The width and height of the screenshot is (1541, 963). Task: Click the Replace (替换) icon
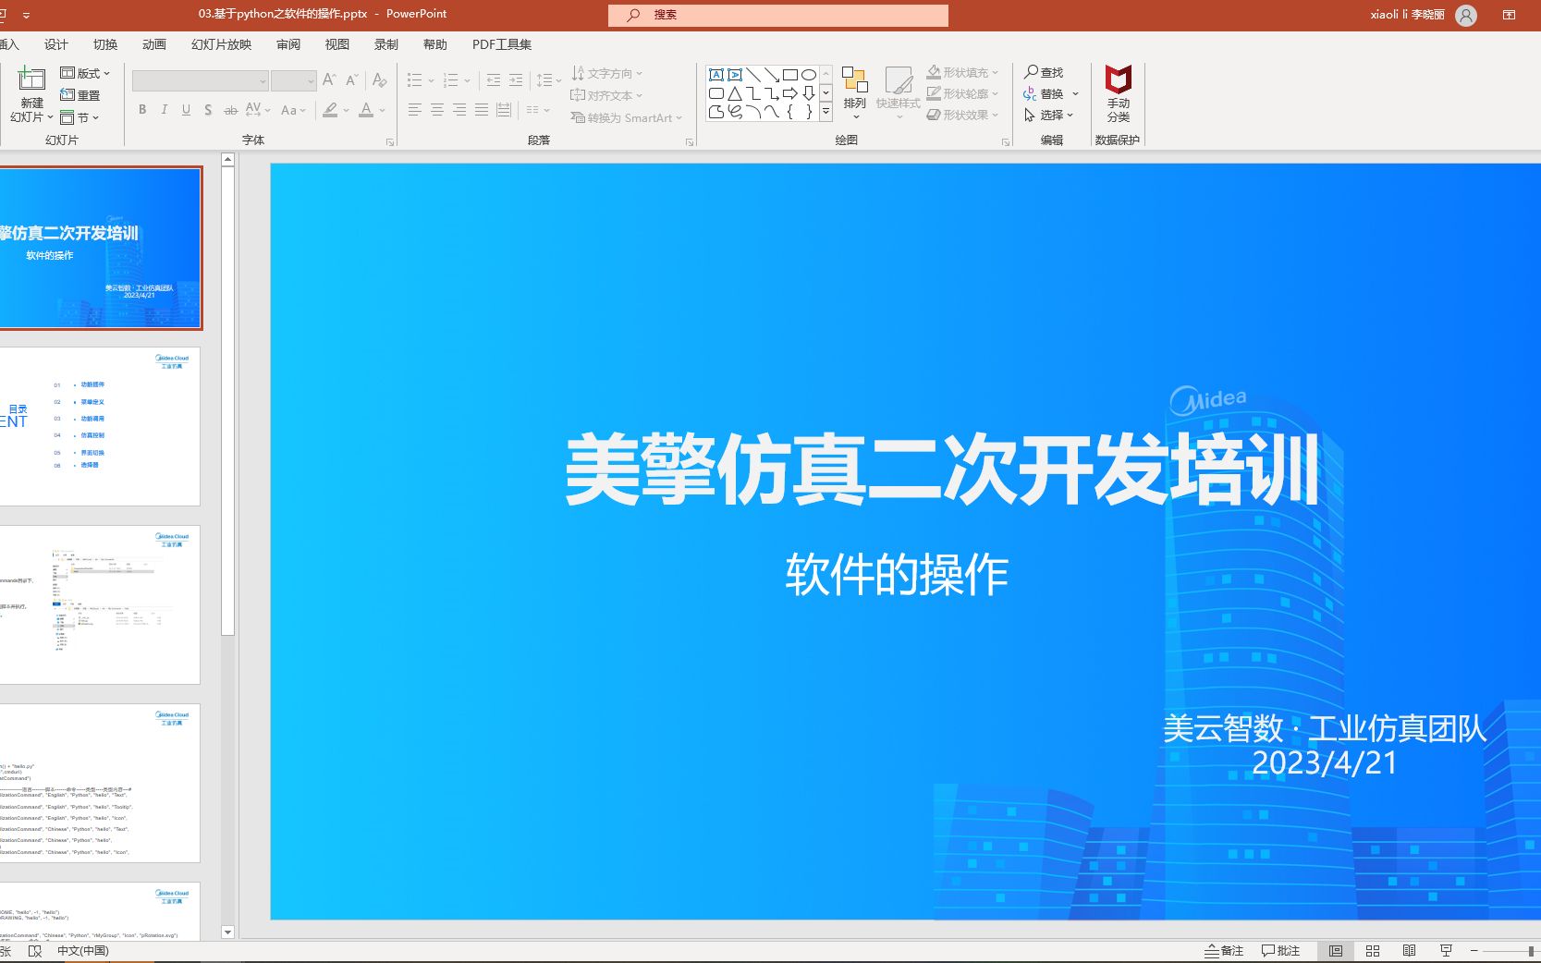[x=1048, y=93]
